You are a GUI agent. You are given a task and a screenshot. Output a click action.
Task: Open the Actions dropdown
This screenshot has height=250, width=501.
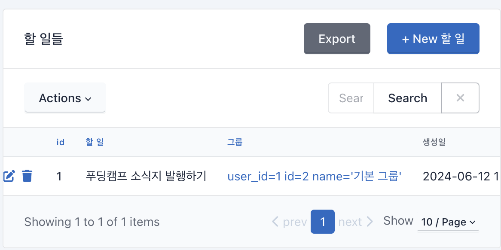click(65, 98)
